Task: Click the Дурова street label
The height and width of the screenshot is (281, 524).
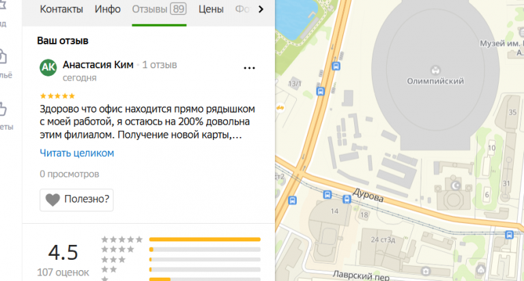Action: (368, 196)
